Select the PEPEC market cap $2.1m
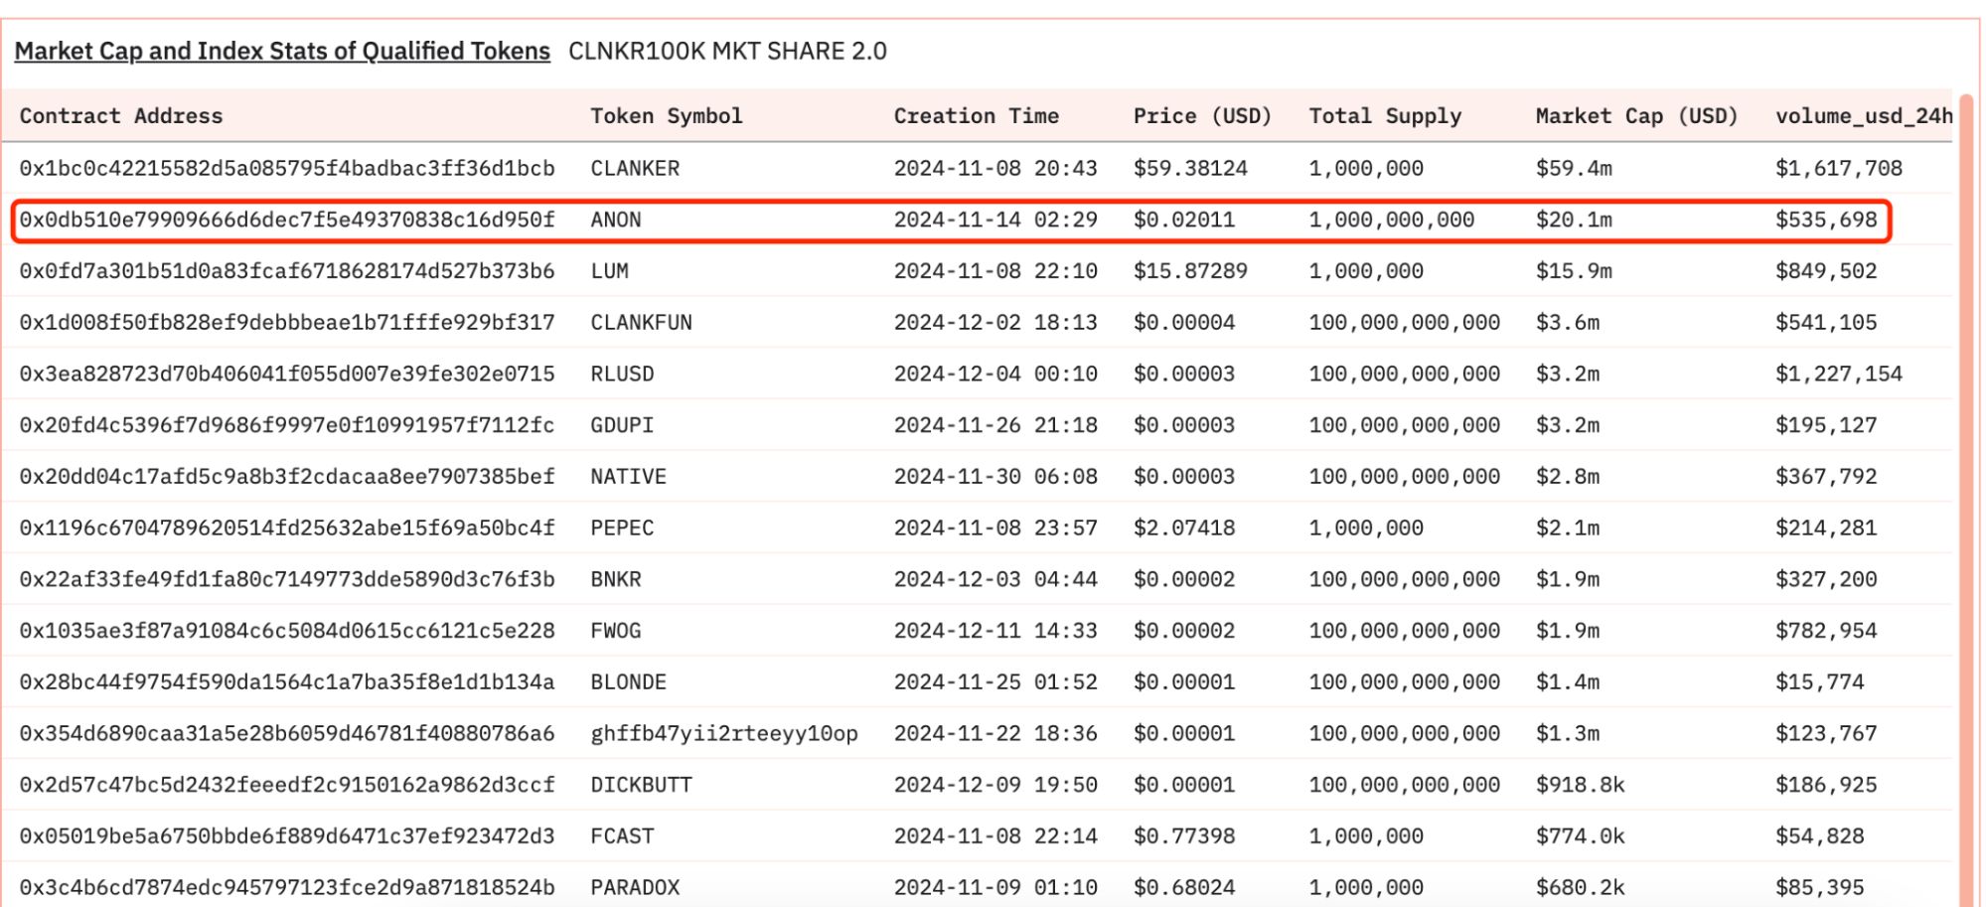This screenshot has width=1986, height=907. 1568,529
